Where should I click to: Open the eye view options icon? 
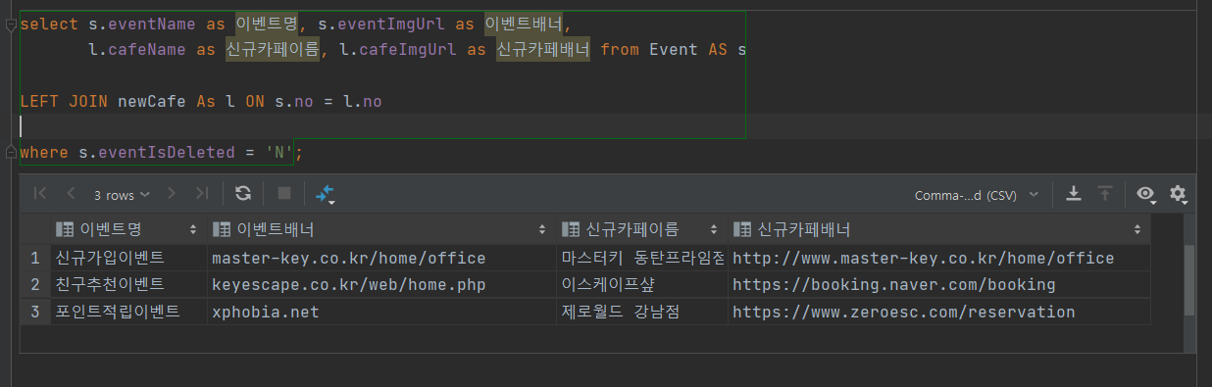pyautogui.click(x=1145, y=194)
